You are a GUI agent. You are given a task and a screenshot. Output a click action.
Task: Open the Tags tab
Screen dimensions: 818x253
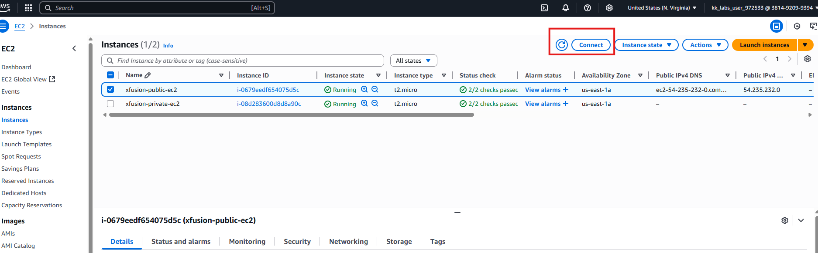point(438,242)
